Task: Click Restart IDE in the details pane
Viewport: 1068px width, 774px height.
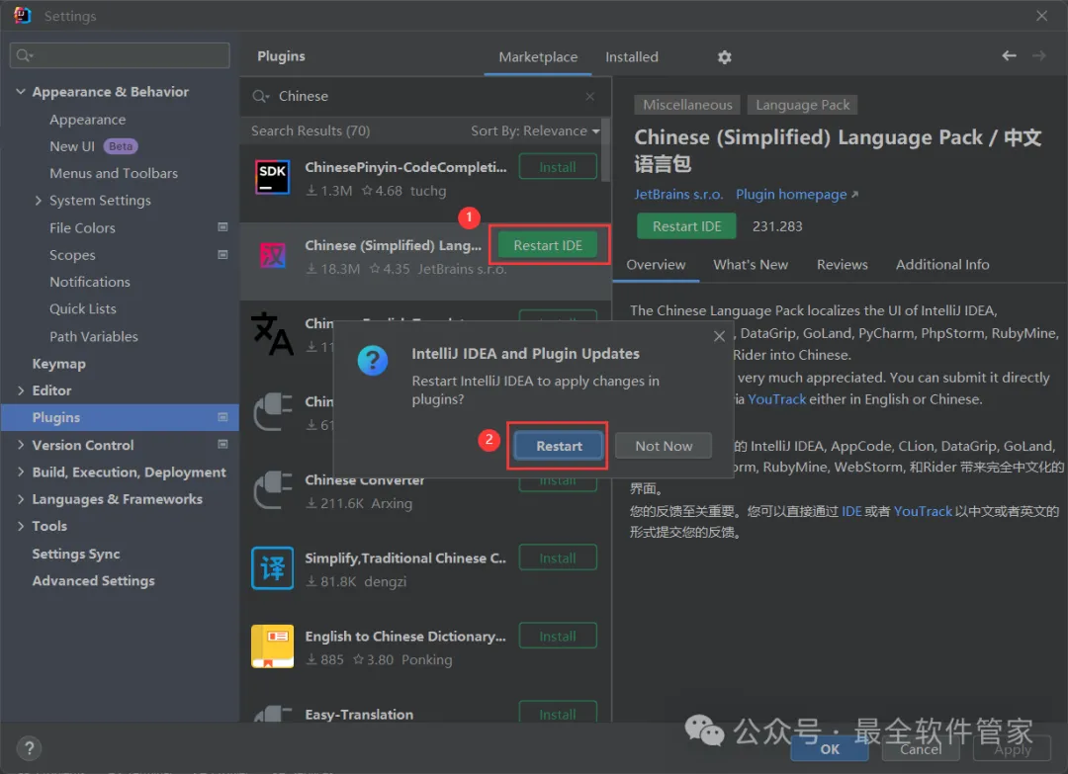Action: [x=686, y=226]
